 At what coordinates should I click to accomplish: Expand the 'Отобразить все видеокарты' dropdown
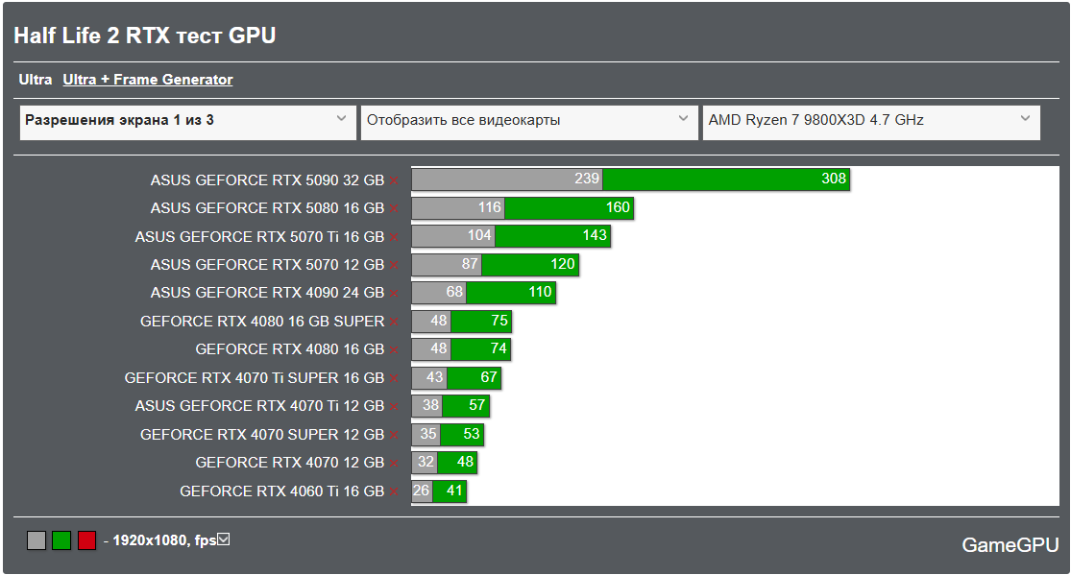coord(528,121)
